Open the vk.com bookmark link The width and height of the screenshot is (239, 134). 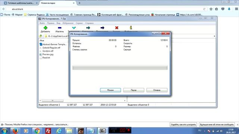point(189,15)
